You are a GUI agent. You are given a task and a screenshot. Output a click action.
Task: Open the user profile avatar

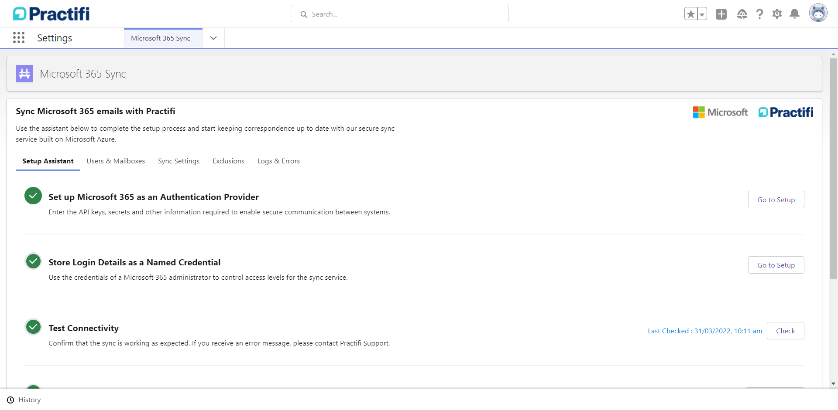tap(818, 14)
